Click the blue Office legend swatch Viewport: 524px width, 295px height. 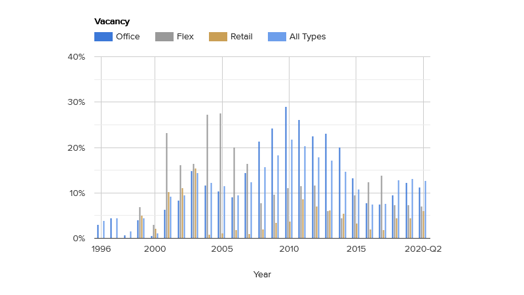103,37
